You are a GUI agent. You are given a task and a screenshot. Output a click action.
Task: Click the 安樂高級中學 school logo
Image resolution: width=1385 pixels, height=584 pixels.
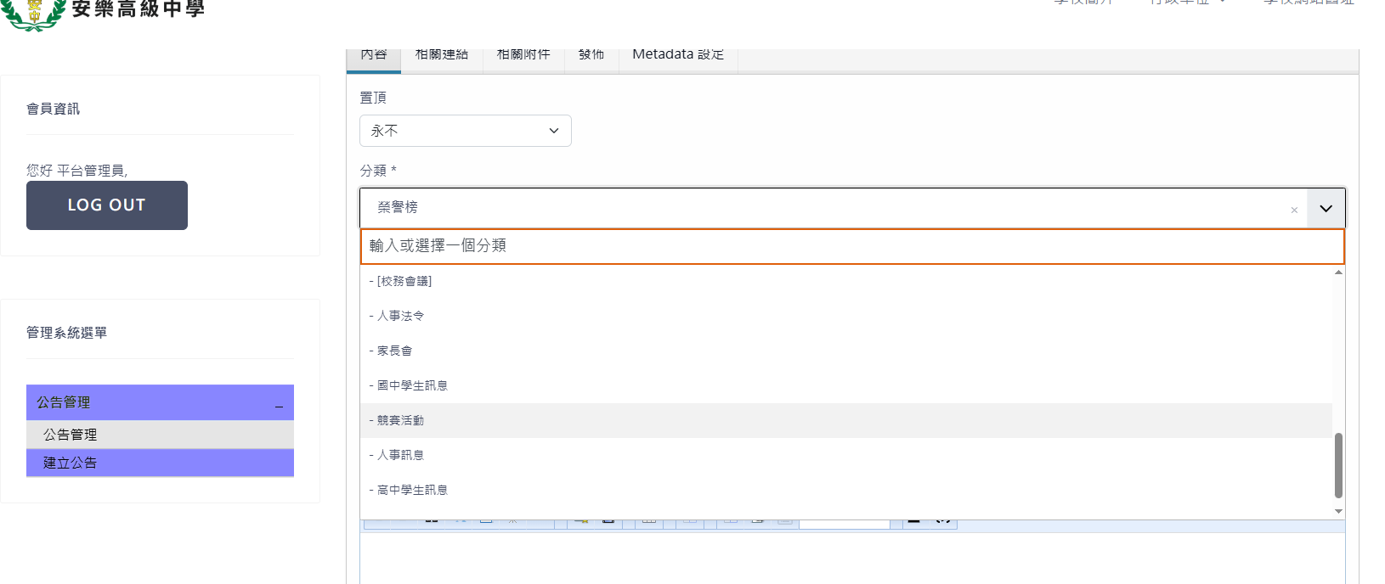pos(34,12)
